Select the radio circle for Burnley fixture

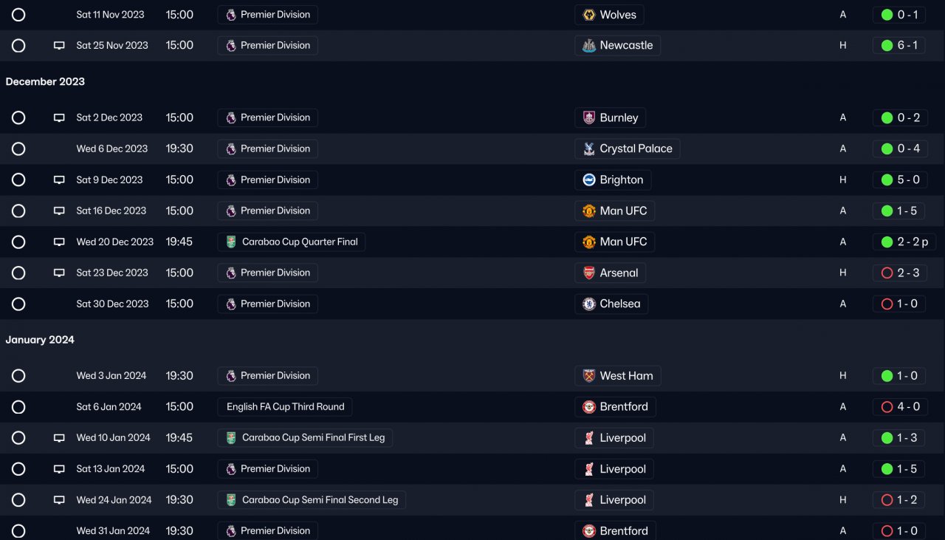(18, 118)
